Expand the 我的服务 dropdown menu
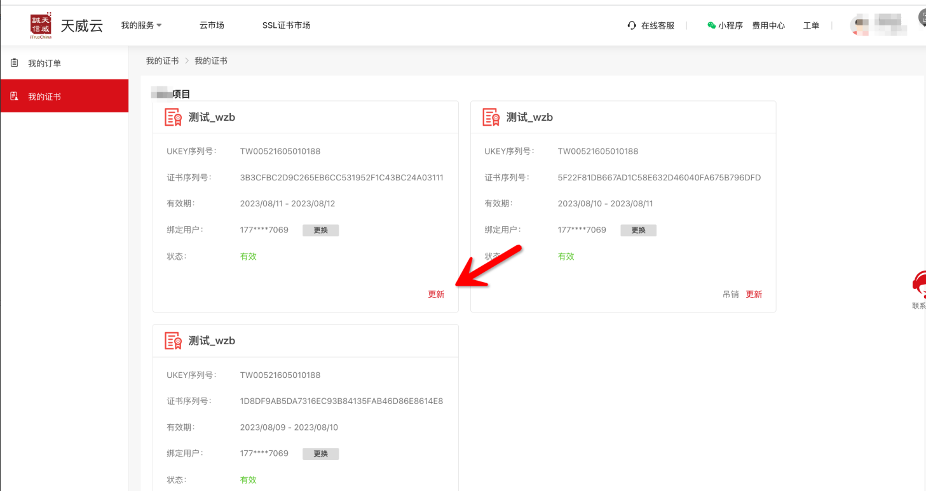The width and height of the screenshot is (926, 491). (x=141, y=25)
